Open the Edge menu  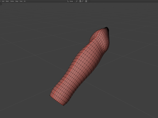pos(17,1)
